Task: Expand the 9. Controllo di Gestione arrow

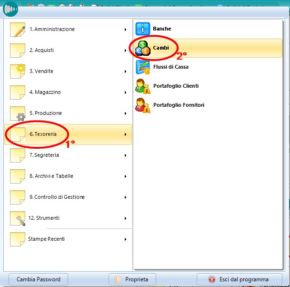Action: point(126,197)
